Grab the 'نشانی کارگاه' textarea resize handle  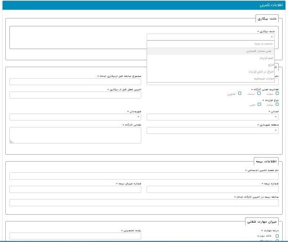click(x=11, y=142)
